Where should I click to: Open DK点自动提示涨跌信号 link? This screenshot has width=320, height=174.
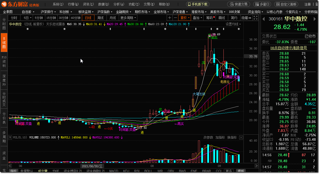click(289, 48)
